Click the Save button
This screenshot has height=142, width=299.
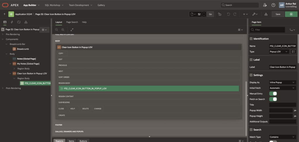click(x=278, y=14)
